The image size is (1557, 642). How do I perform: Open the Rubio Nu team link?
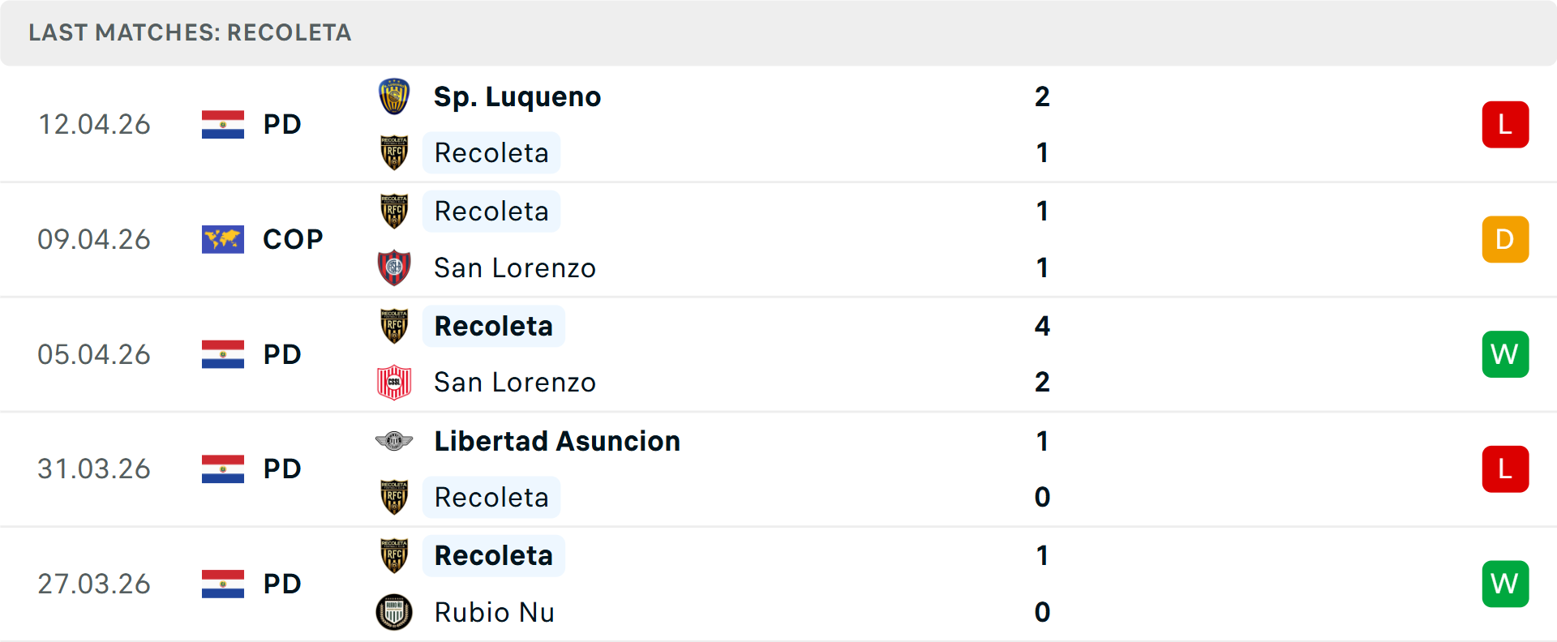(x=494, y=612)
